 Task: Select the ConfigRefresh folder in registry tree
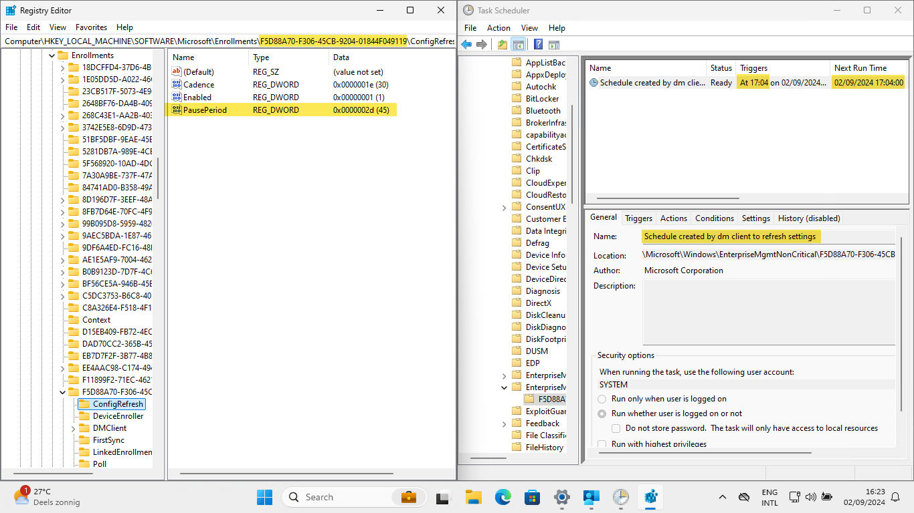[117, 404]
